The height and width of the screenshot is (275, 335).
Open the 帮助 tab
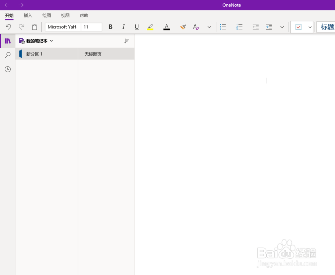point(84,16)
